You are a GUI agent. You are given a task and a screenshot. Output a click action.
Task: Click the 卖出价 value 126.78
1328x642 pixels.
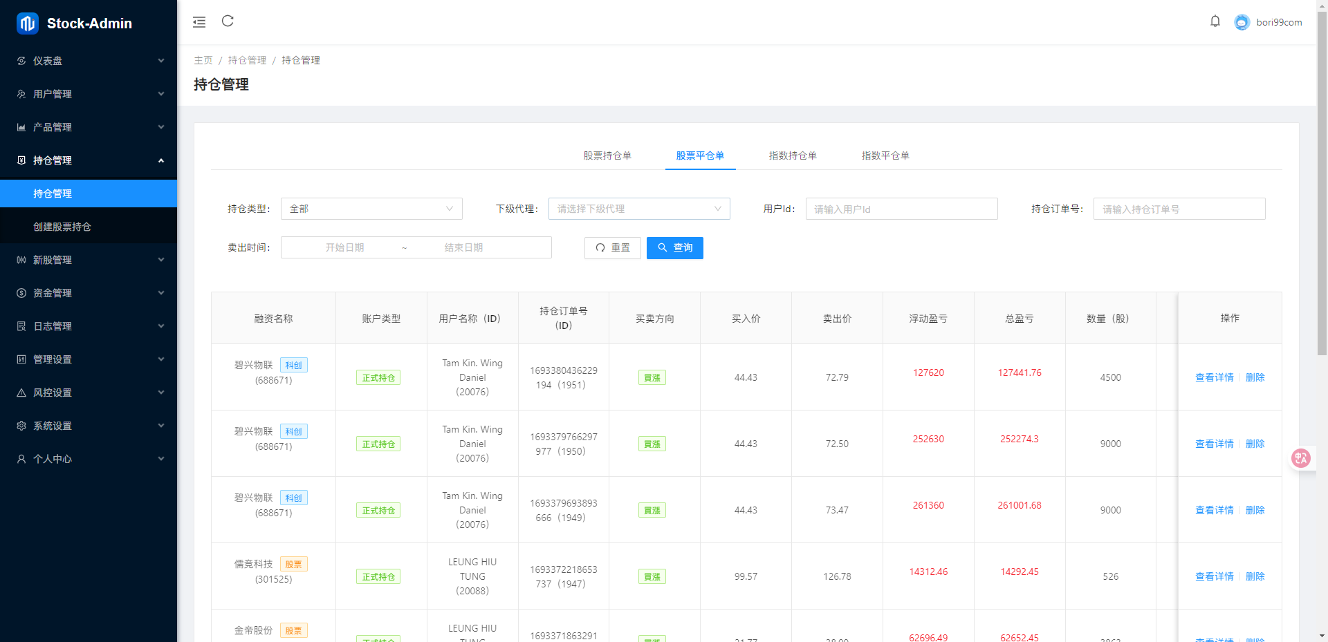pos(837,576)
